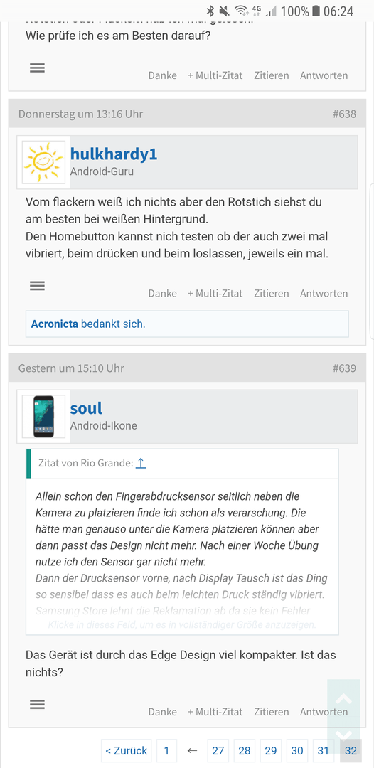Jump to quoted post via Rio Grande arrow
Screen dimensions: 374x768
coord(141,464)
